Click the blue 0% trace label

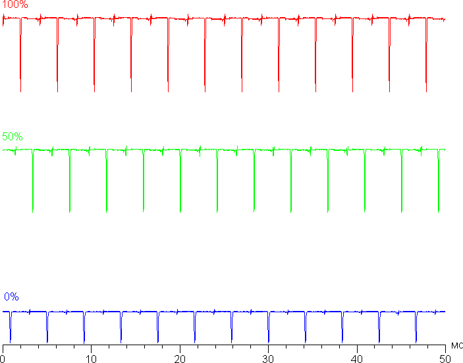[11, 296]
